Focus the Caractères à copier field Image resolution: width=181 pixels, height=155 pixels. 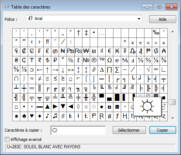[x=78, y=131]
